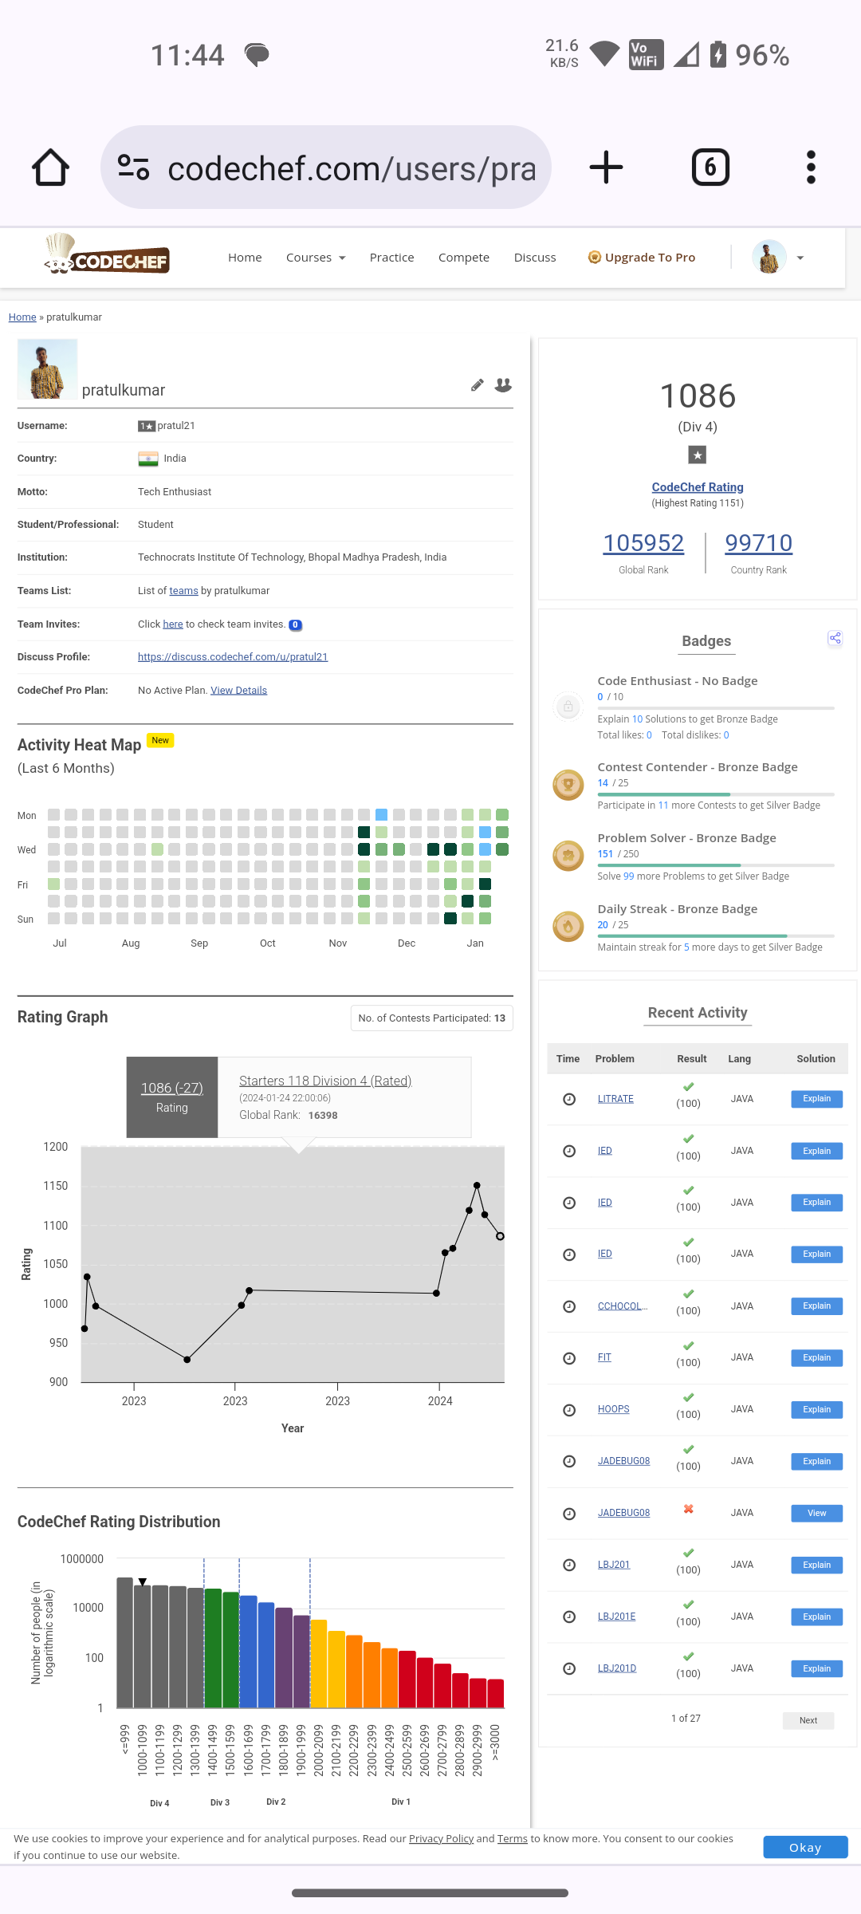
Task: Click View Details for Pro plan
Action: pos(239,691)
